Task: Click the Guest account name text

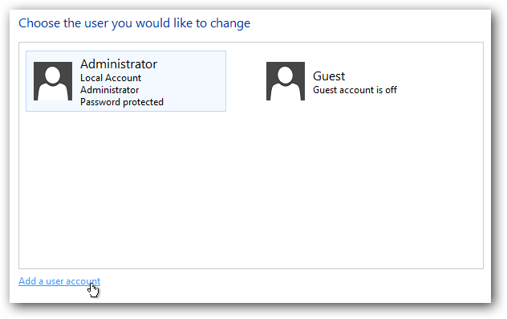Action: coord(329,76)
